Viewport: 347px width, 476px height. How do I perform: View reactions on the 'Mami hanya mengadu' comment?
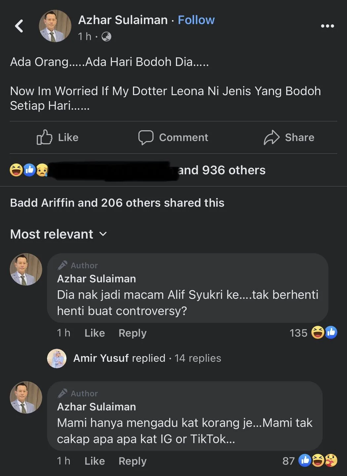[x=317, y=460]
